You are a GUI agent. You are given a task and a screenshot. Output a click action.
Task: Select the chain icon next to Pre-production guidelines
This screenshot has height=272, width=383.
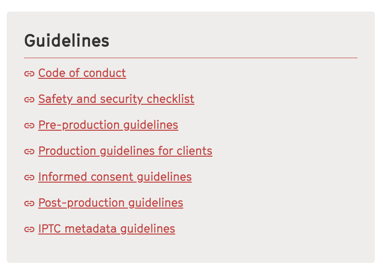pyautogui.click(x=29, y=125)
